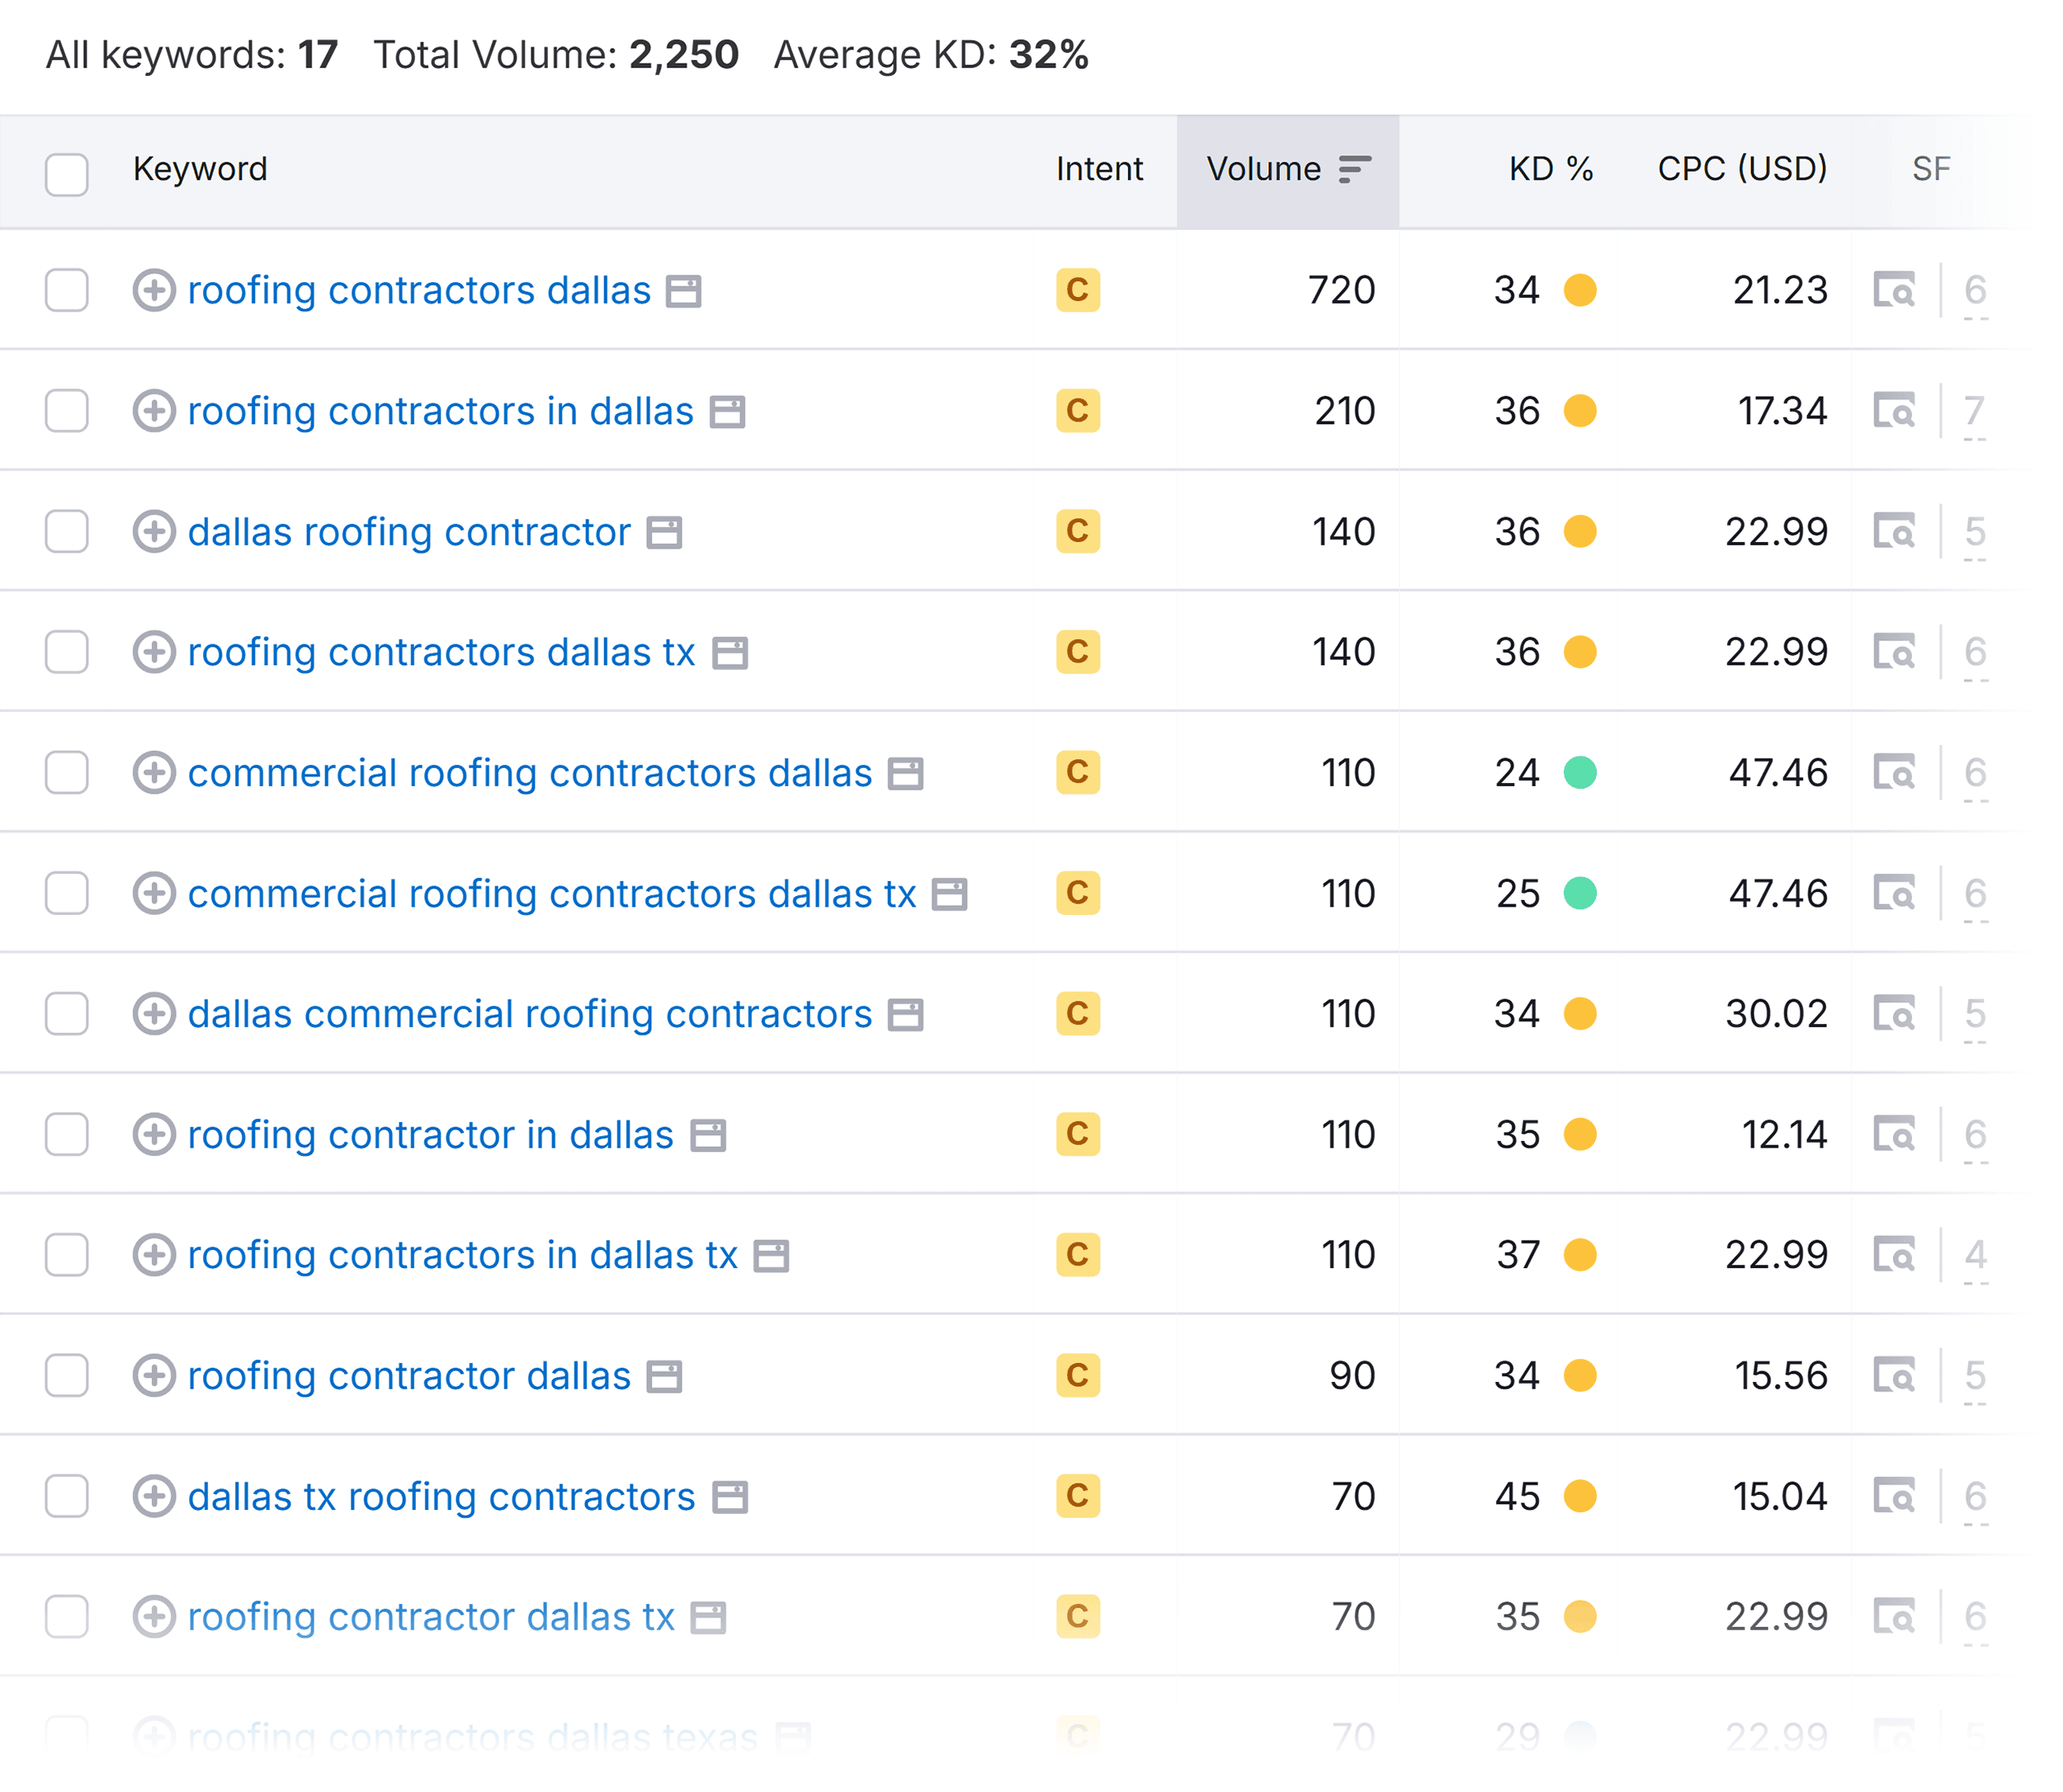View SERP icon in 'dallas roofing contractor' row
Image resolution: width=2063 pixels, height=1792 pixels.
pos(1894,531)
